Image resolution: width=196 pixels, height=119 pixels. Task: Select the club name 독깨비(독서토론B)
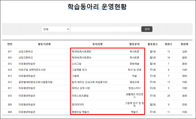coord(81,52)
